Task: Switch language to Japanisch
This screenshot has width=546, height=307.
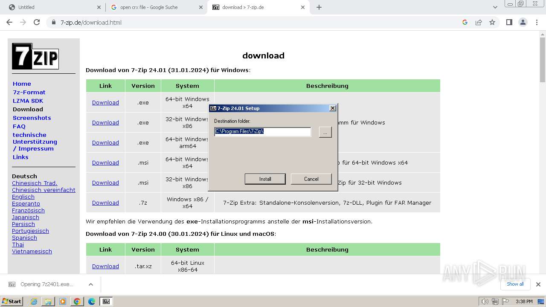Action: click(26, 217)
